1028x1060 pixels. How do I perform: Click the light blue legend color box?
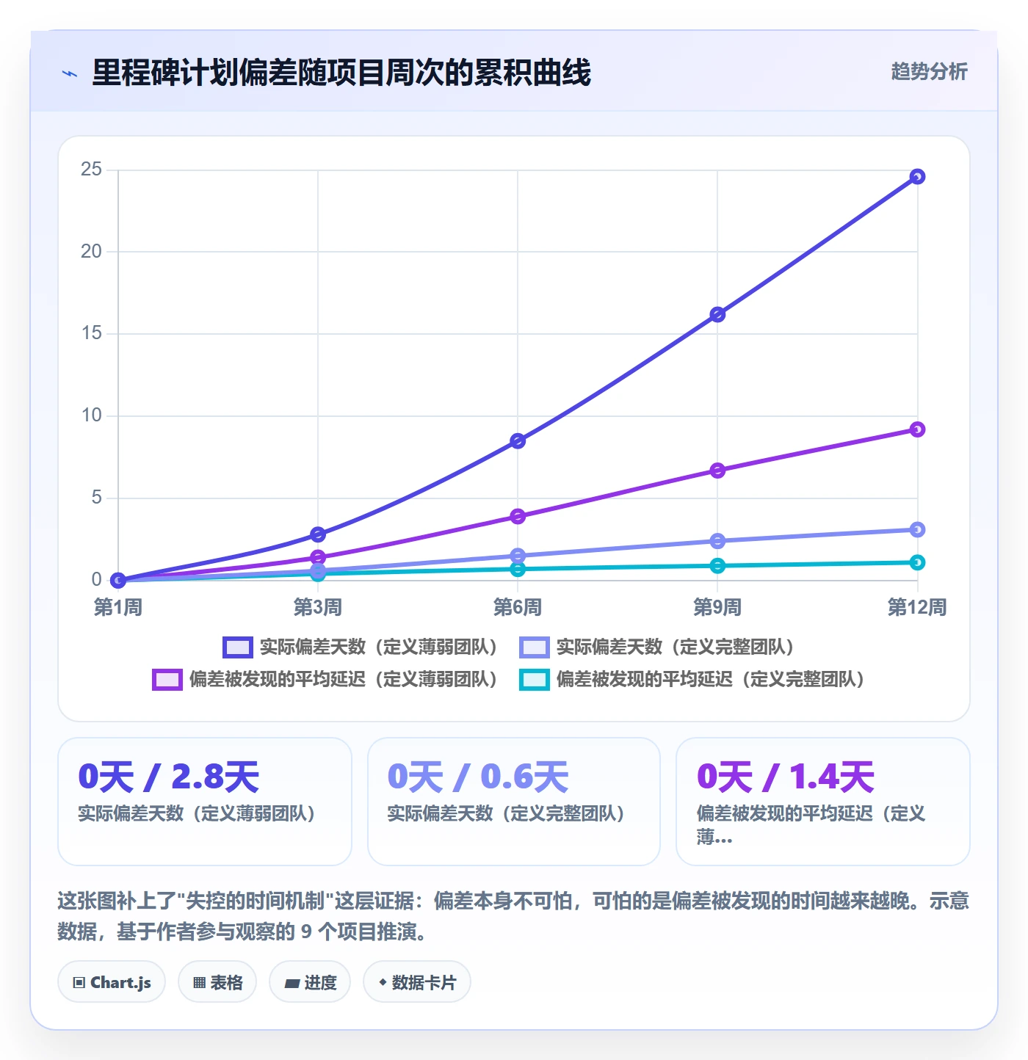534,647
